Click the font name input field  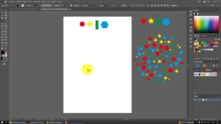pyautogui.click(x=89, y=6)
